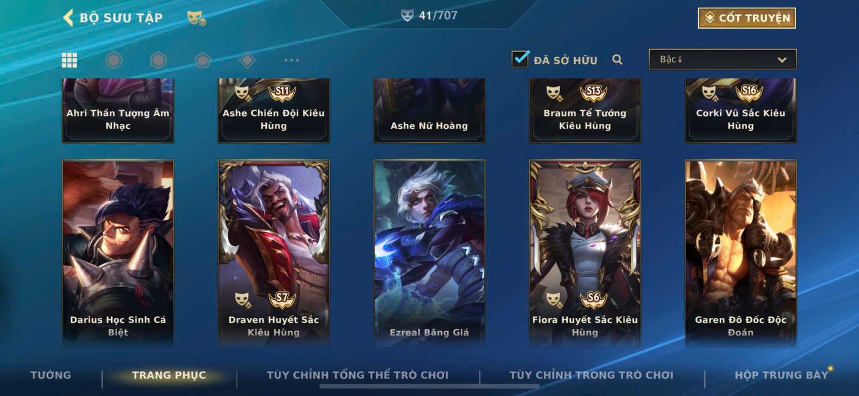859x396 pixels.
Task: Select the diamond rarity filter icon
Action: tap(247, 60)
